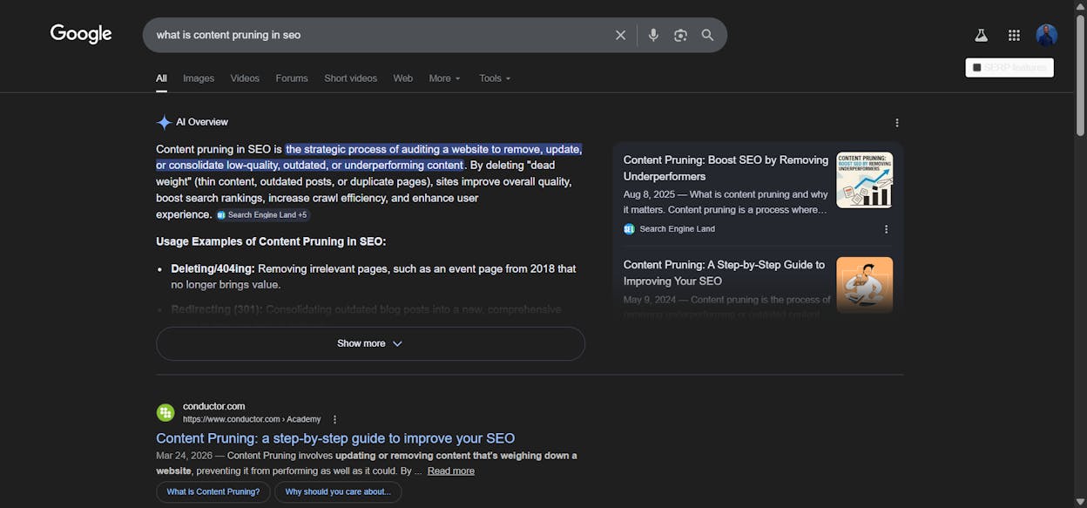The height and width of the screenshot is (508, 1087).
Task: Submit search with the magnifier icon
Action: coord(707,35)
